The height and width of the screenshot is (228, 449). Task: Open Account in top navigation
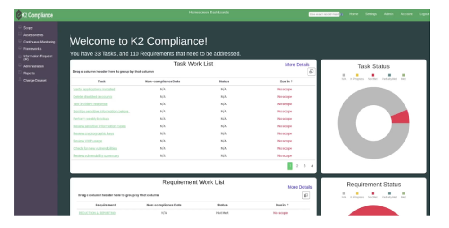(406, 14)
